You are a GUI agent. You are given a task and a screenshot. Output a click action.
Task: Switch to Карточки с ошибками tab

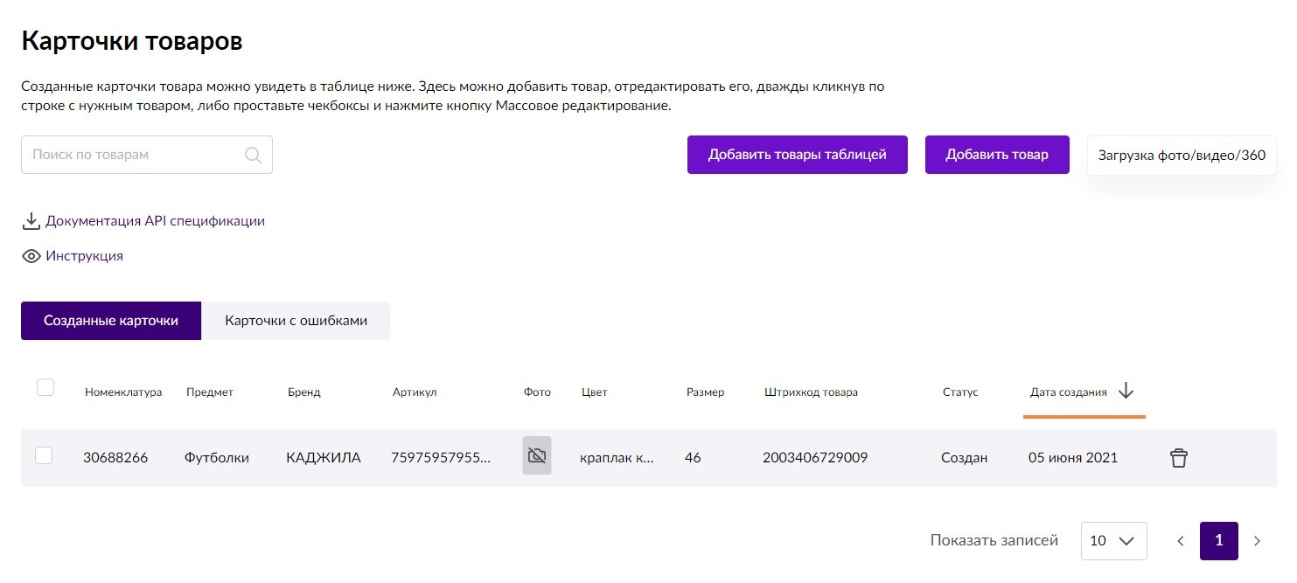coord(296,321)
